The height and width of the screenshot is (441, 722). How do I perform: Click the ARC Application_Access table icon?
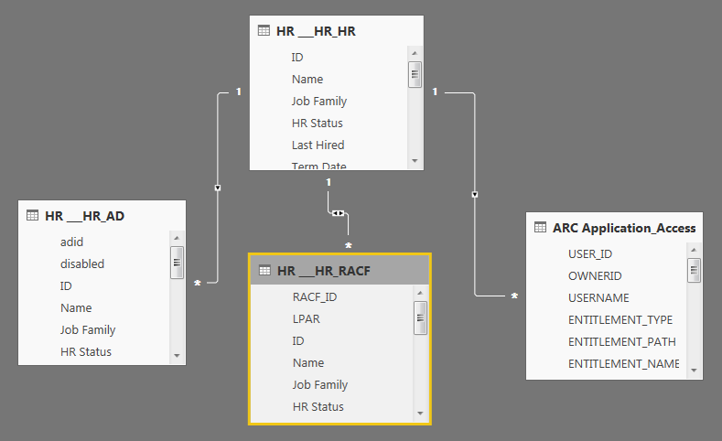(x=540, y=228)
